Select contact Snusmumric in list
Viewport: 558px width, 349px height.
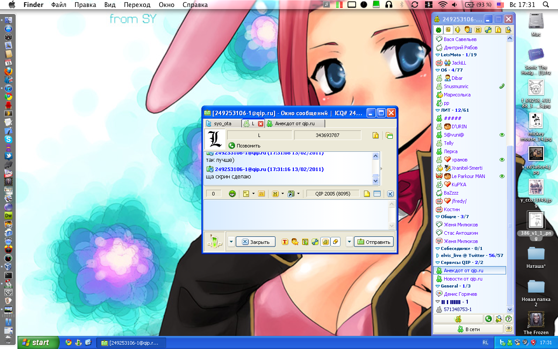pyautogui.click(x=456, y=86)
